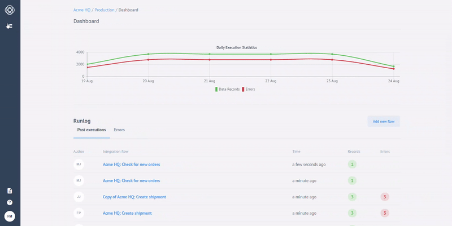This screenshot has width=452, height=226.
Task: Open the documentation page icon
Action: [10, 191]
